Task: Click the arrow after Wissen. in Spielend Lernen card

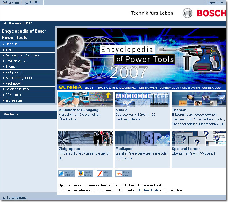Action: point(215,153)
